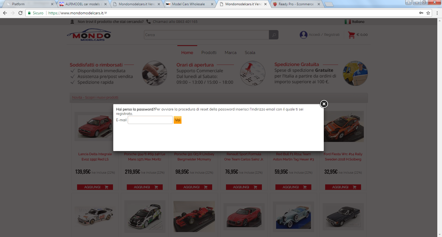Click the orange Ford Fiesta rally thumbnail

pos(344,126)
